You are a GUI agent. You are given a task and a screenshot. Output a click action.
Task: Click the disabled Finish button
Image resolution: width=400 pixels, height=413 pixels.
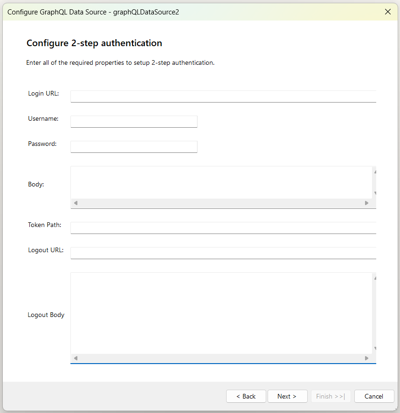[x=331, y=396]
